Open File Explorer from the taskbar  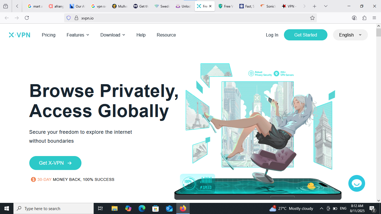pyautogui.click(x=114, y=208)
